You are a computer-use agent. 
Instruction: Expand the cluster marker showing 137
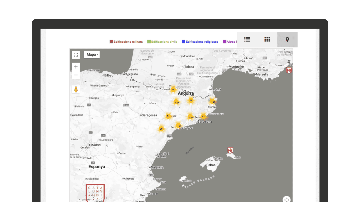pos(176,102)
